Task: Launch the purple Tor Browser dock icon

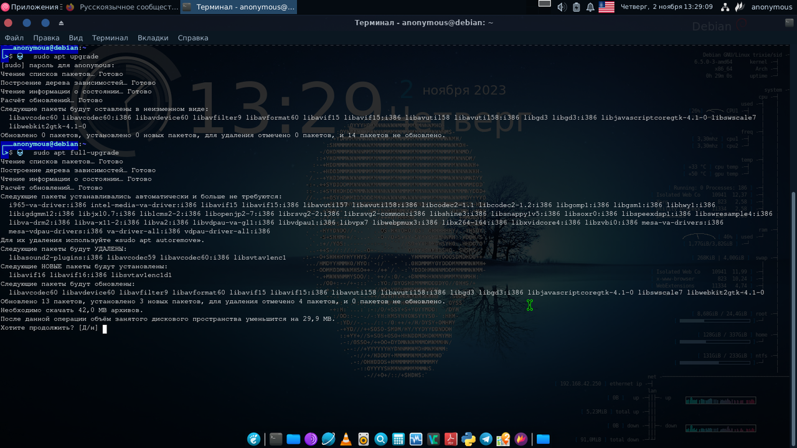Action: [x=311, y=439]
